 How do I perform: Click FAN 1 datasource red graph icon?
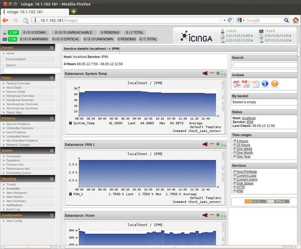click(212, 144)
